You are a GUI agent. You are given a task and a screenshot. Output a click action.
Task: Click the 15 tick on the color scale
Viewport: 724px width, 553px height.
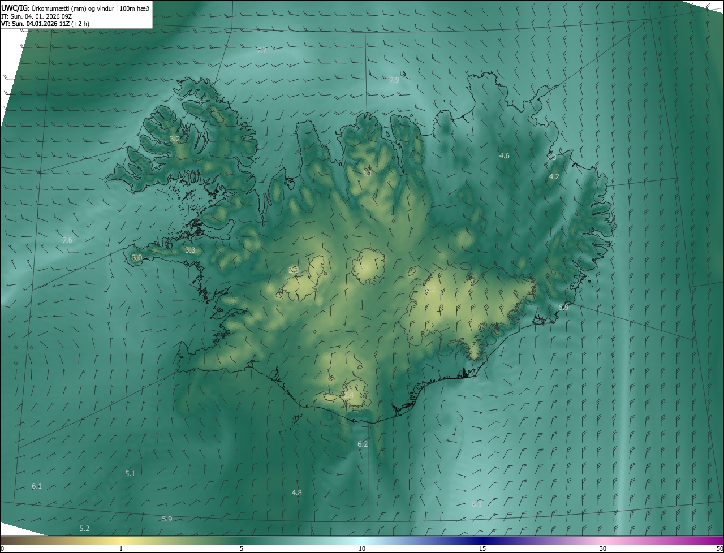click(482, 549)
